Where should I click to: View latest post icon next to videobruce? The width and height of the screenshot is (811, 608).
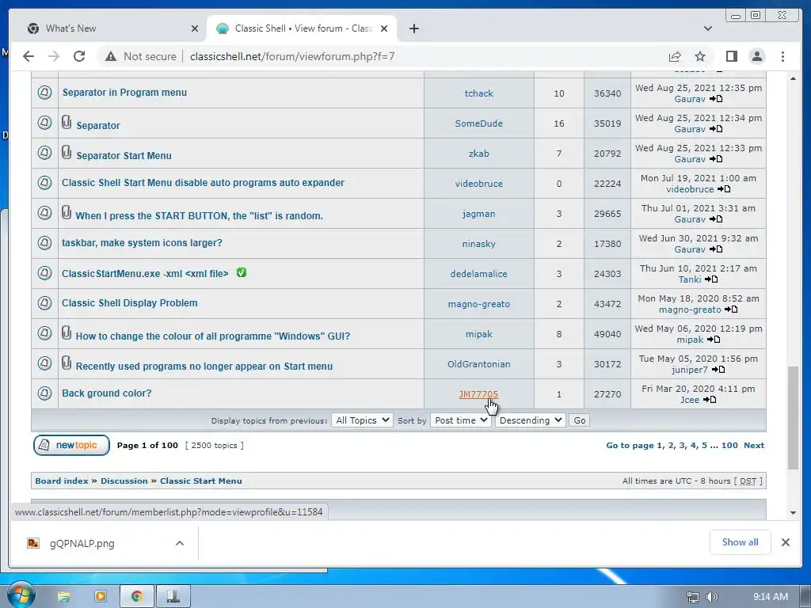(724, 188)
